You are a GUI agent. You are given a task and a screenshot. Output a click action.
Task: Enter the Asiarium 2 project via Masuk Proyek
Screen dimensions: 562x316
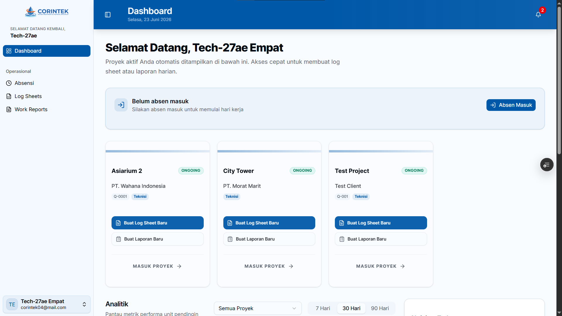point(157,266)
